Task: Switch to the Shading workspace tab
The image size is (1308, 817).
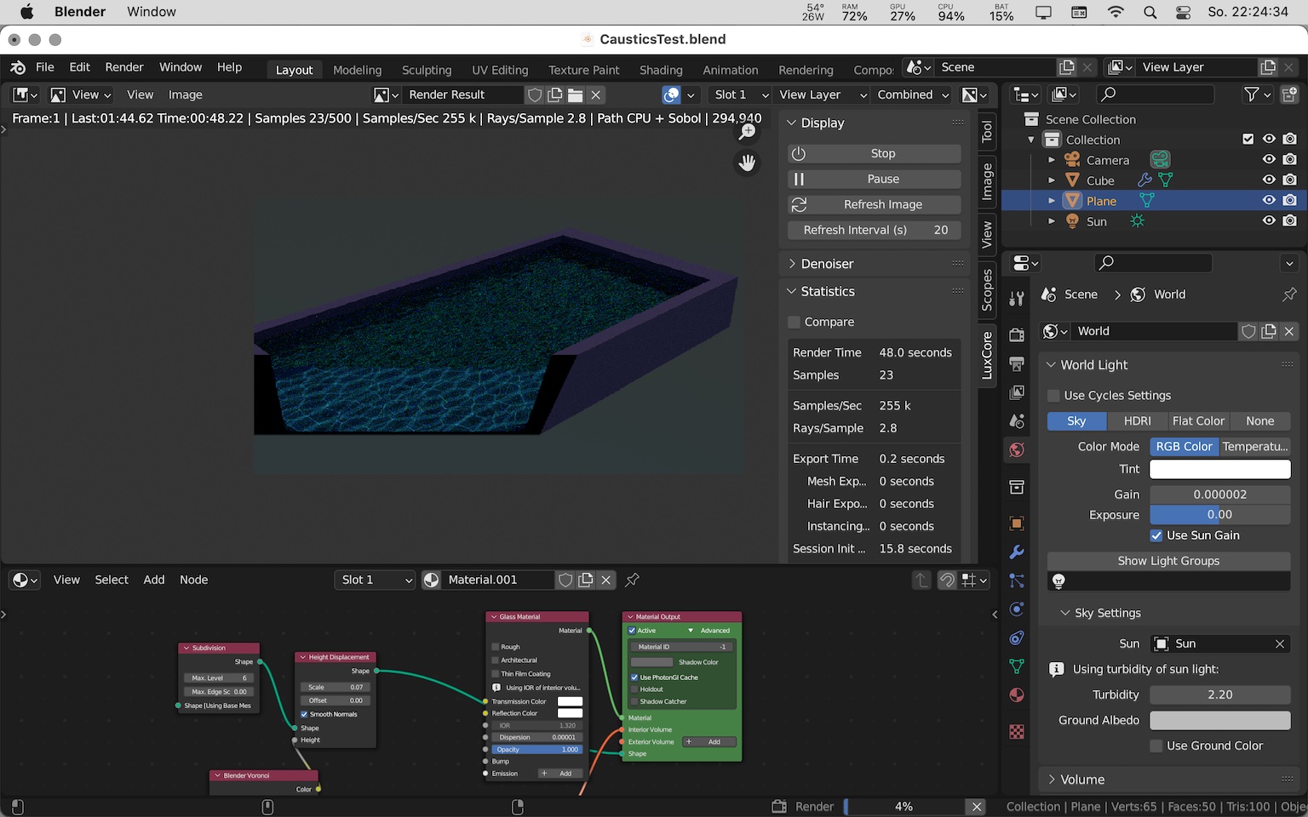Action: [x=661, y=70]
